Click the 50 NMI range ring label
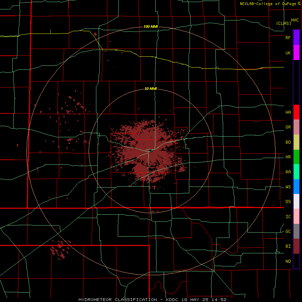This screenshot has height=302, width=302. [x=151, y=89]
